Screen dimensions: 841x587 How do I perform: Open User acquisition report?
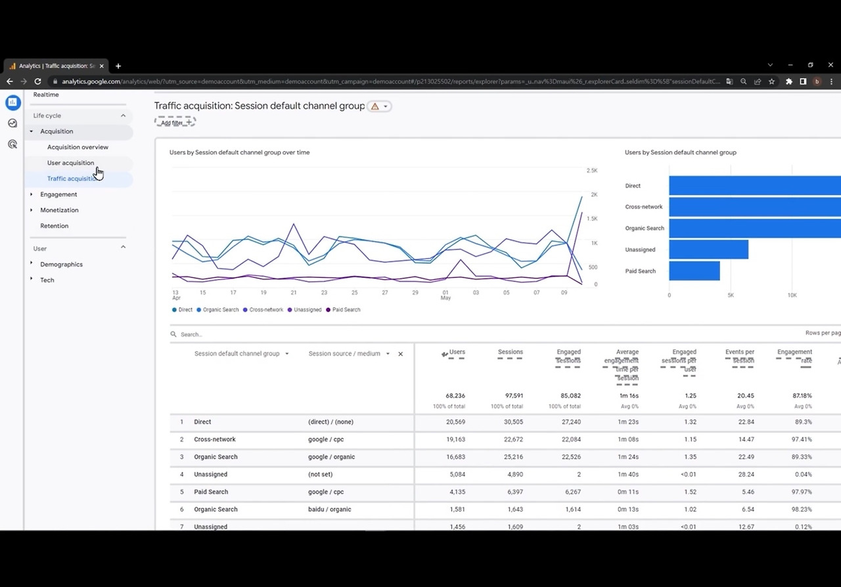pyautogui.click(x=70, y=163)
